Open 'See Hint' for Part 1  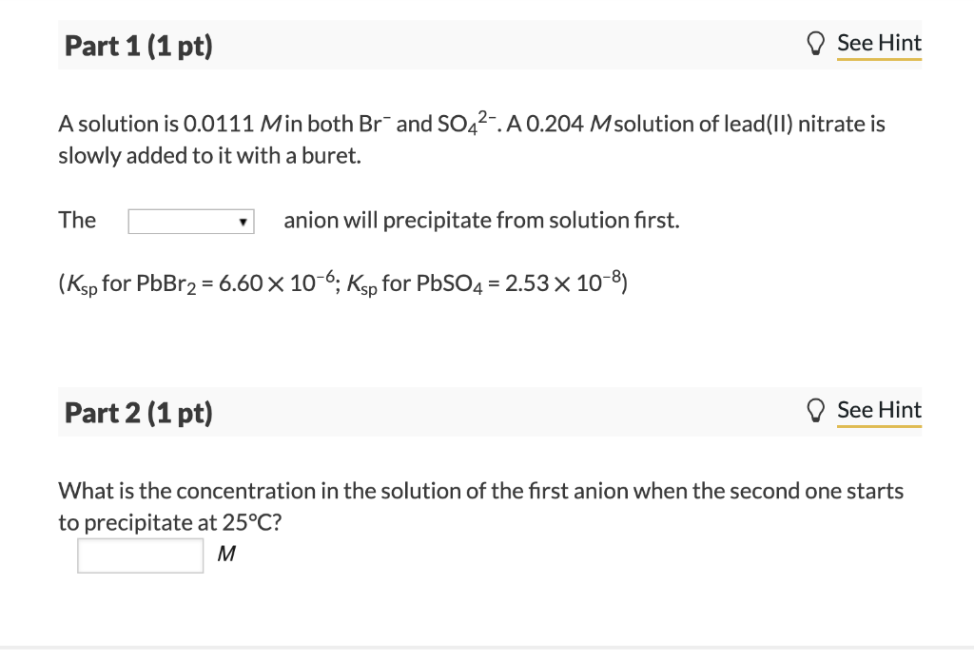[x=878, y=43]
